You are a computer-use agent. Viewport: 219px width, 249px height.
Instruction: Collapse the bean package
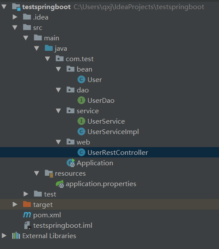pos(58,69)
